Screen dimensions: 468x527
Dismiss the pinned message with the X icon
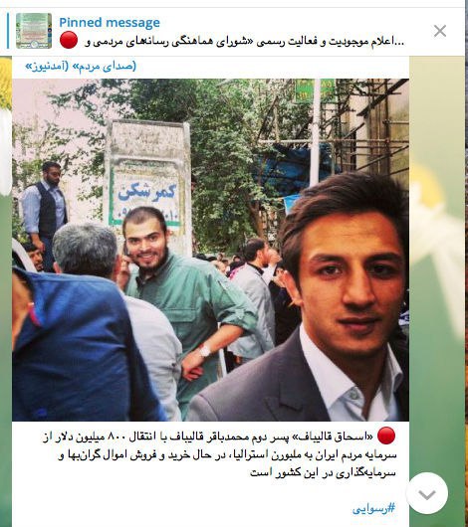click(x=440, y=31)
